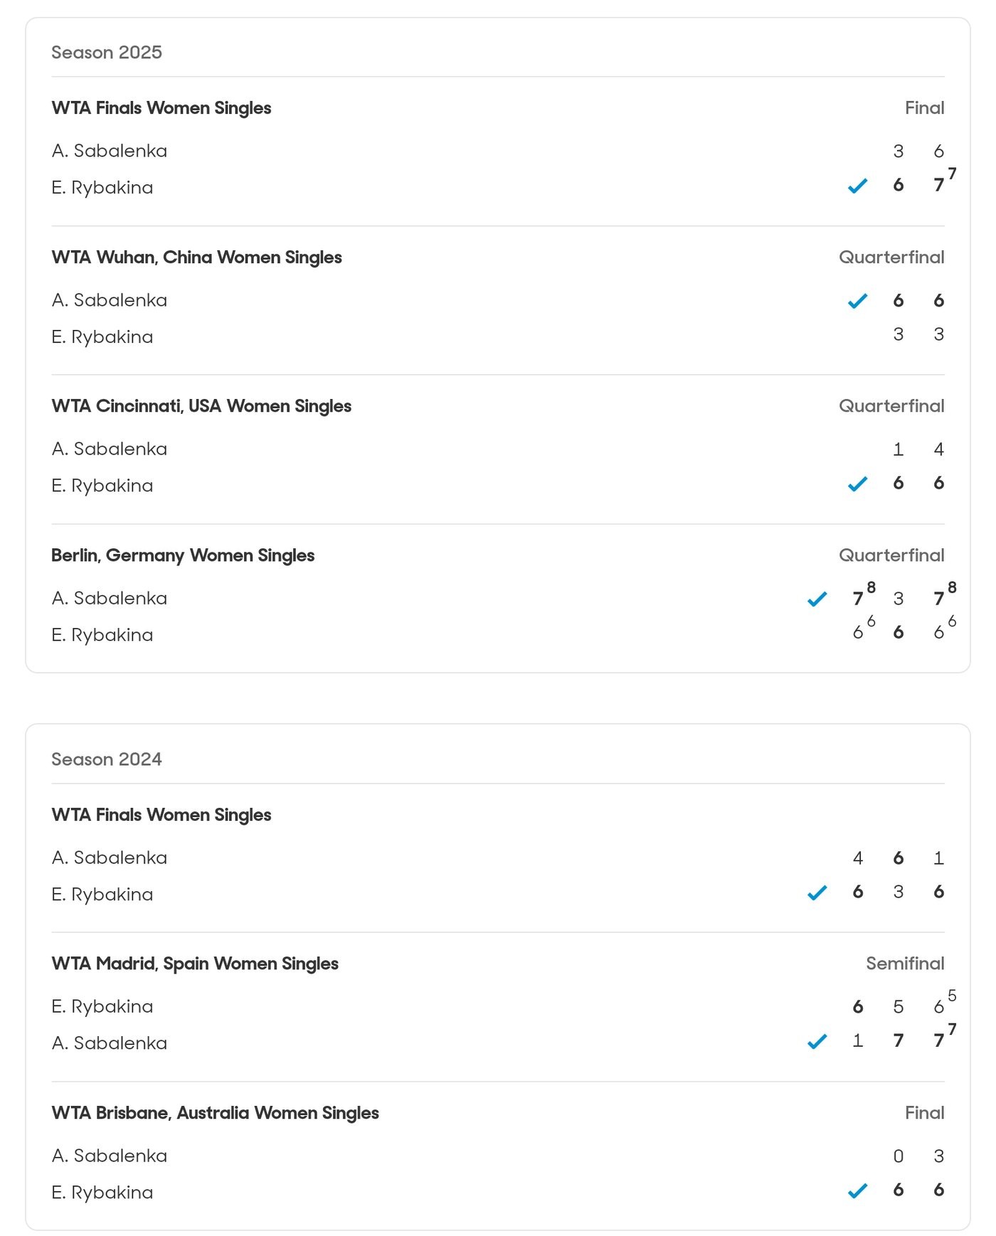Click E. Rybakina in the Madrid semifinal
Viewport: 996px width, 1236px height.
[102, 1006]
